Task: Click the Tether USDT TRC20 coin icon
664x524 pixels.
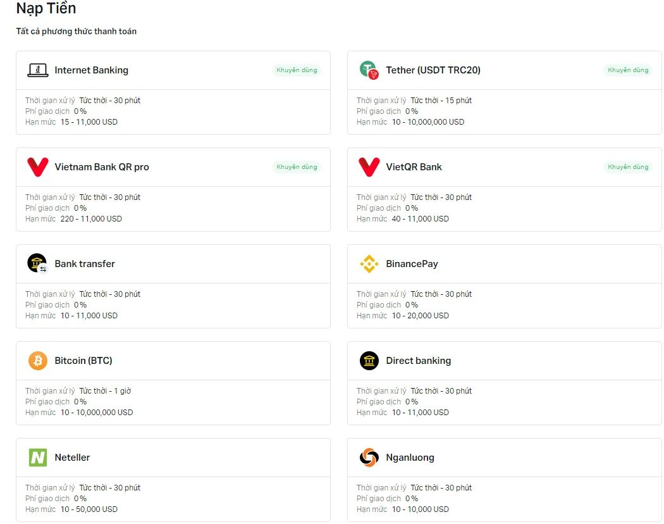Action: coord(369,70)
